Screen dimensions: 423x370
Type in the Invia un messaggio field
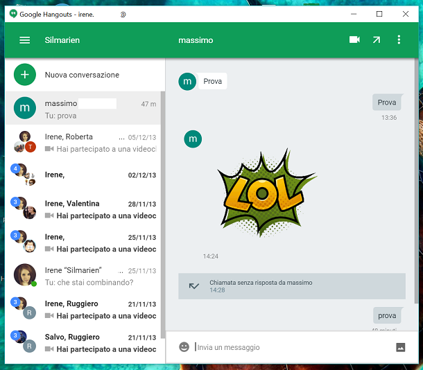[291, 346]
